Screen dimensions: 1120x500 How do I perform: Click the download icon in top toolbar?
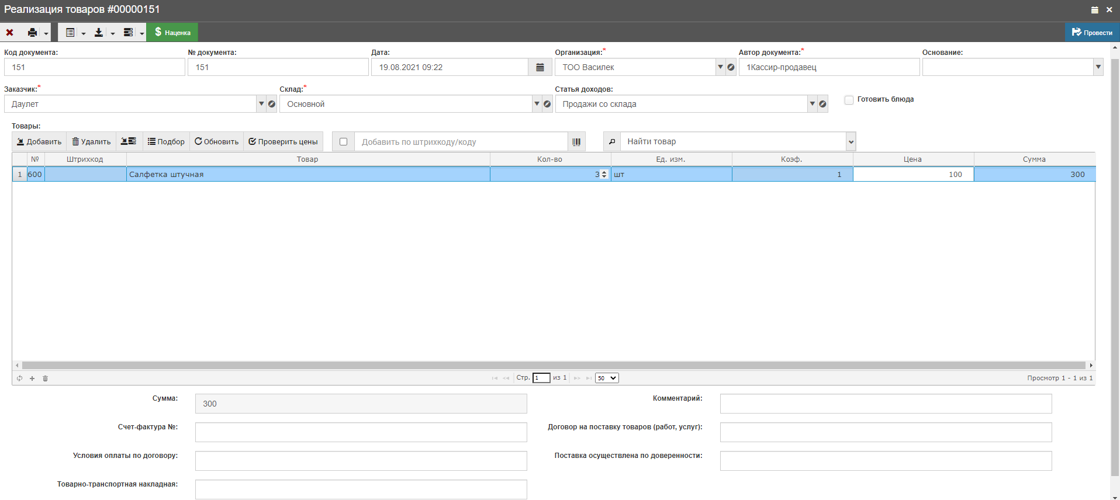pyautogui.click(x=99, y=33)
